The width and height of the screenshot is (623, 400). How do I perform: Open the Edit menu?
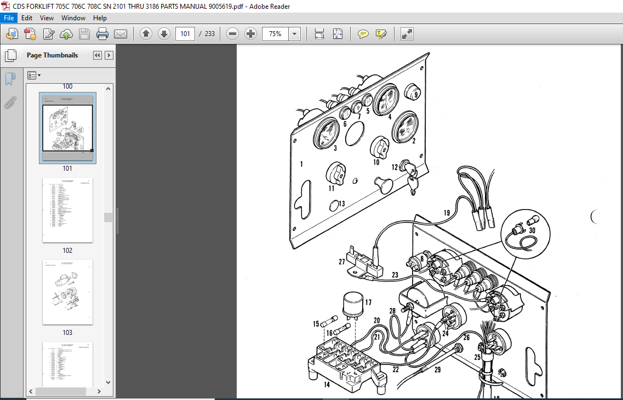pyautogui.click(x=27, y=18)
